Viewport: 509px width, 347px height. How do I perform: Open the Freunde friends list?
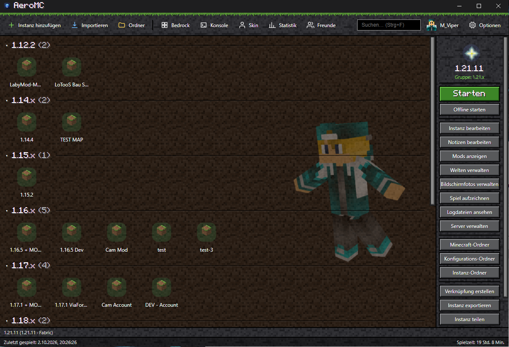pyautogui.click(x=321, y=25)
